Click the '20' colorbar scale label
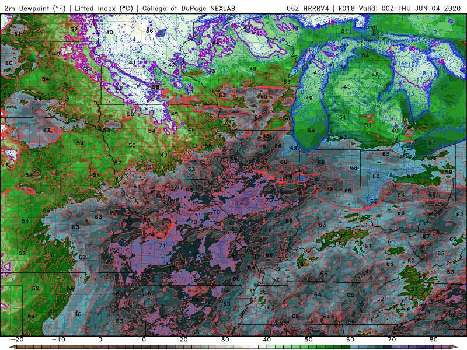Screen dimensions: 467x350 [x=183, y=339]
